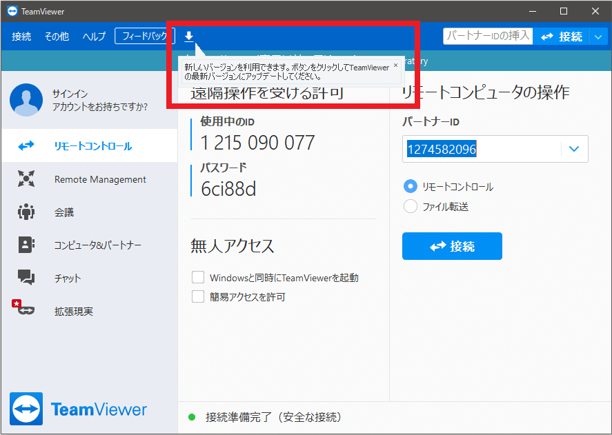Select リモートコントロール in the sidebar
This screenshot has height=435, width=612.
click(x=90, y=145)
